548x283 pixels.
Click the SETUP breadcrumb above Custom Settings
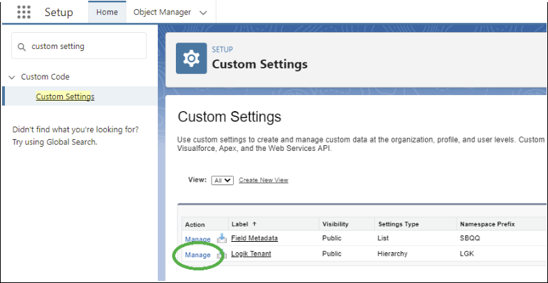click(222, 50)
